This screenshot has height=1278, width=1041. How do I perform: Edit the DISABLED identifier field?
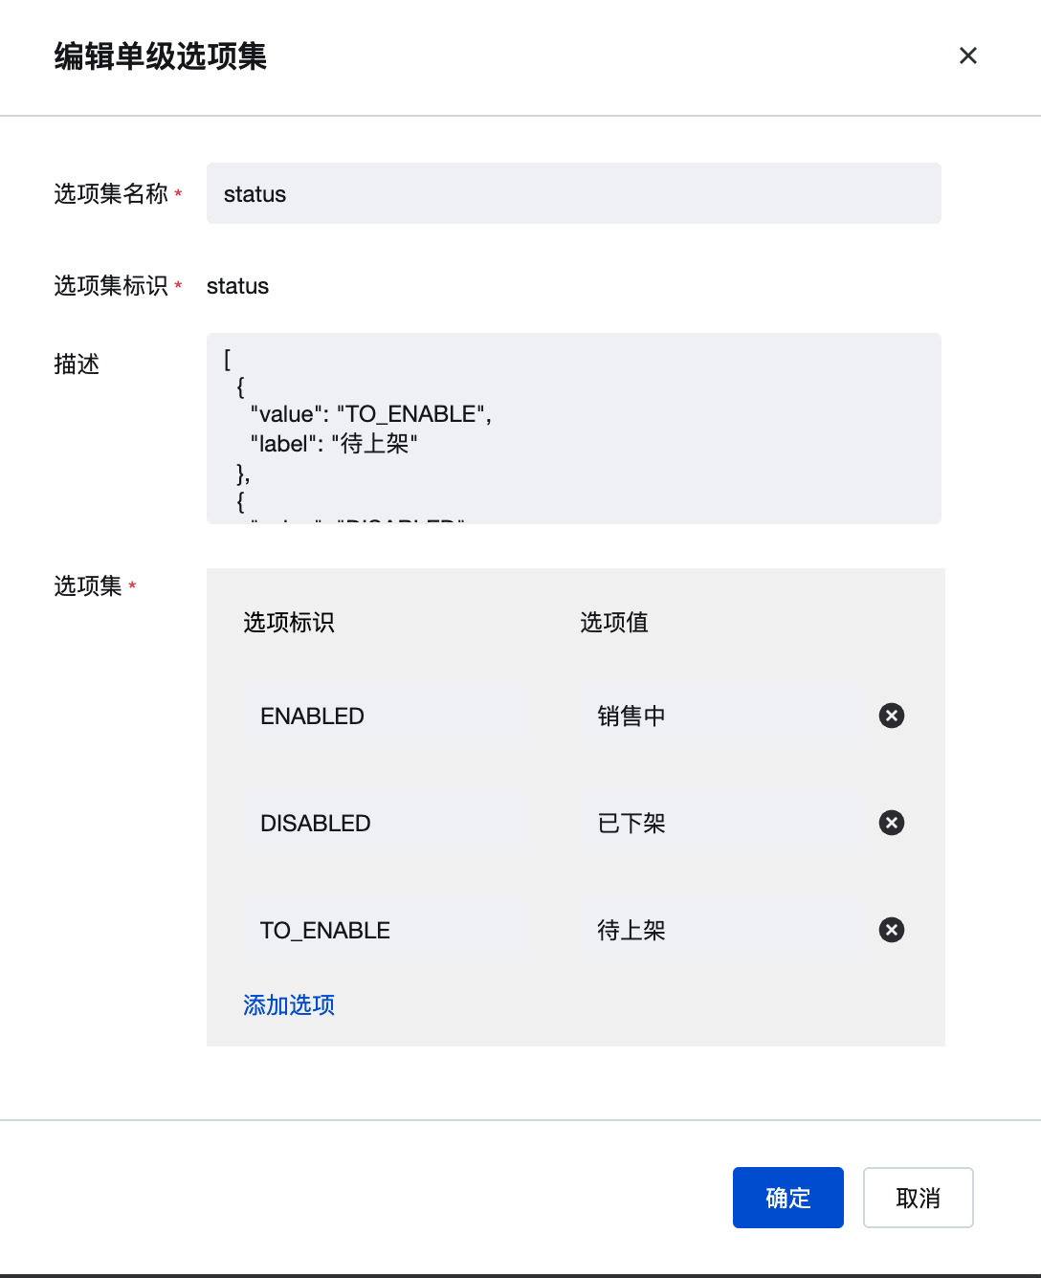pyautogui.click(x=383, y=823)
